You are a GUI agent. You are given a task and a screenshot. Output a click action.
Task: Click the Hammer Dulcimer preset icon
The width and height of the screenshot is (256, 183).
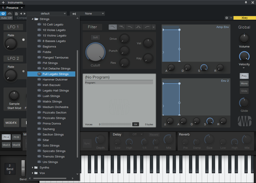[x=39, y=79]
